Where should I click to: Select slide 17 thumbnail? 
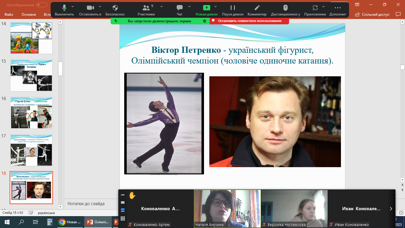click(x=31, y=150)
